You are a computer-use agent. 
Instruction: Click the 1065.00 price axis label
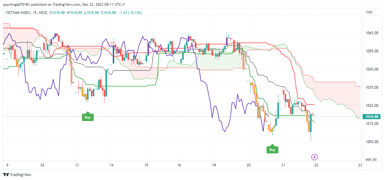[372, 33]
